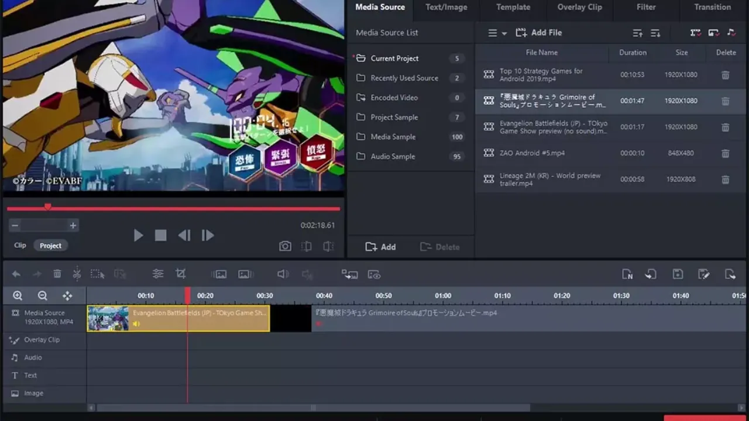Switch to the Overlay Clip tab
The width and height of the screenshot is (749, 421).
pos(579,7)
